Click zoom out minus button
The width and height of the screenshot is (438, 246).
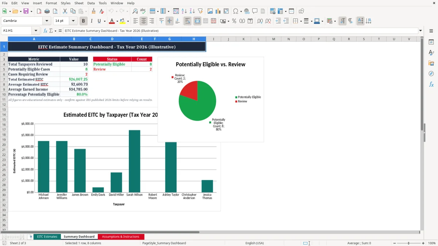pyautogui.click(x=395, y=243)
